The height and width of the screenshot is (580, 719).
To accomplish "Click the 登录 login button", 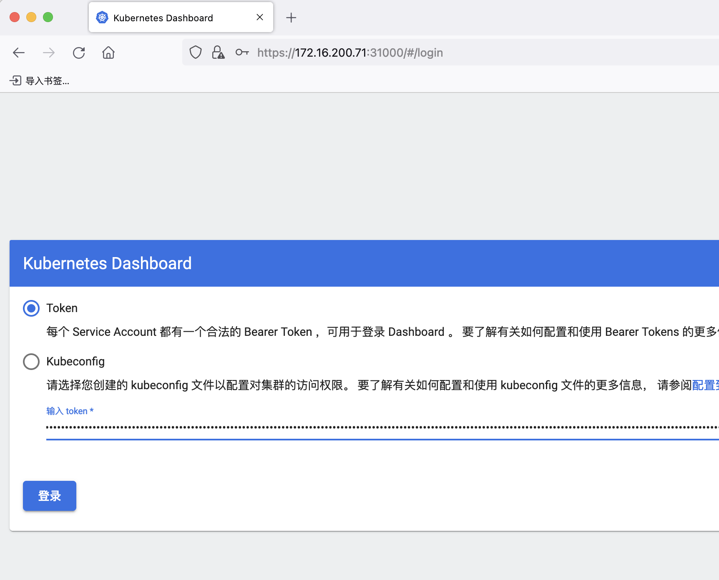I will coord(50,496).
